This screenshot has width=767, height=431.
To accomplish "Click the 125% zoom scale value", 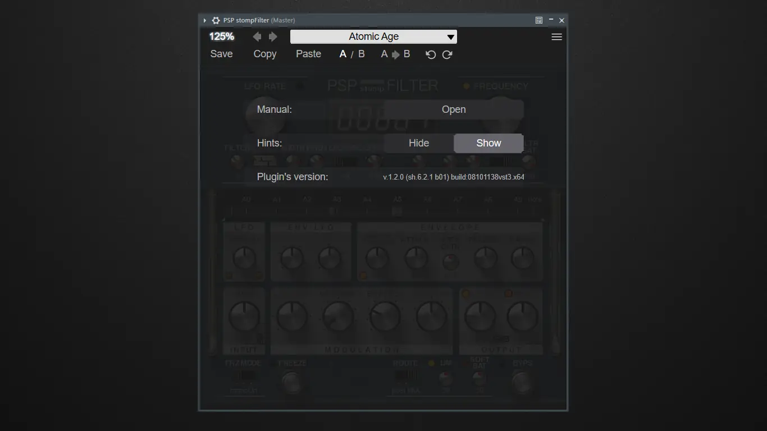I will (222, 36).
